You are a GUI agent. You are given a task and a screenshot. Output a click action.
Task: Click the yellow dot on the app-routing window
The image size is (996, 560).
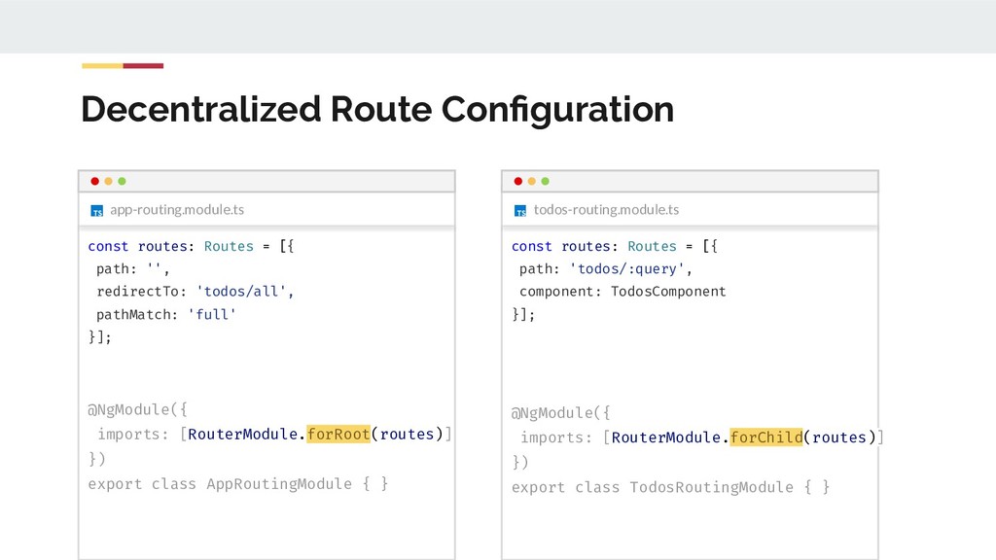pyautogui.click(x=108, y=181)
